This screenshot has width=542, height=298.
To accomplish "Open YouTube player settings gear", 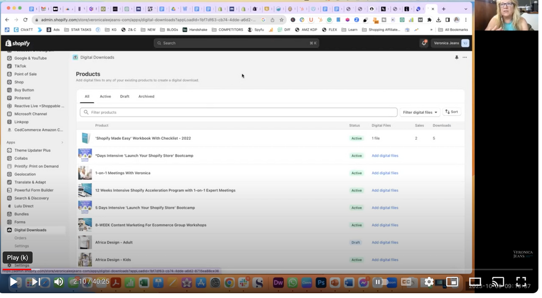I will pyautogui.click(x=429, y=282).
